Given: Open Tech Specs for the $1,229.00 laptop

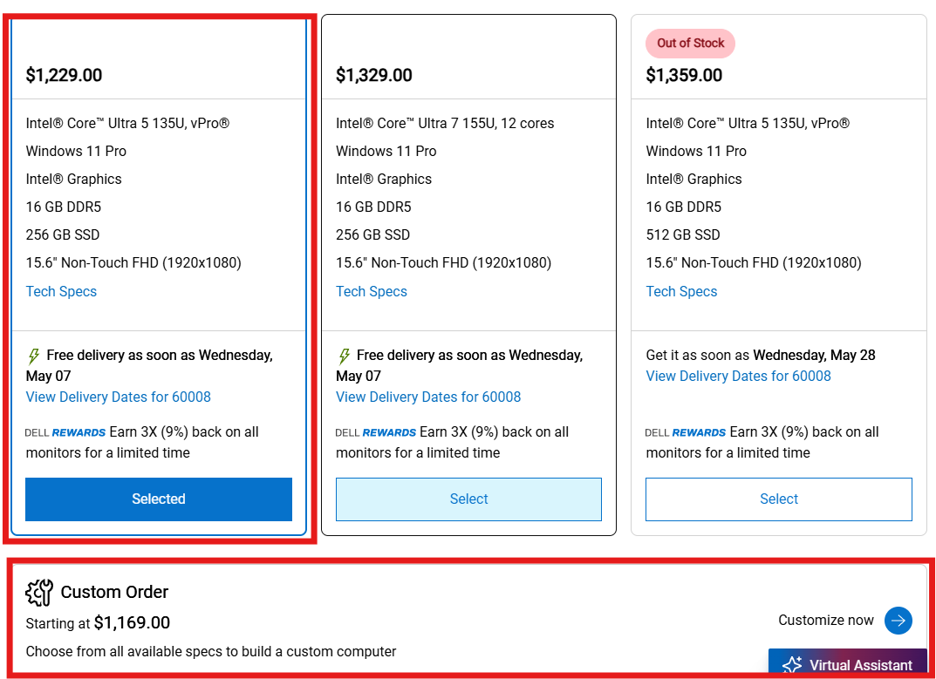Looking at the screenshot, I should 61,292.
